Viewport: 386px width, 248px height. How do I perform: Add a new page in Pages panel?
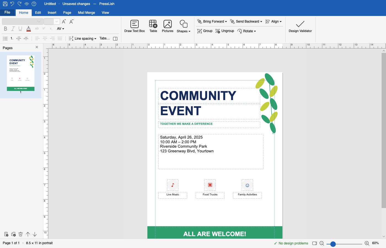[6, 234]
